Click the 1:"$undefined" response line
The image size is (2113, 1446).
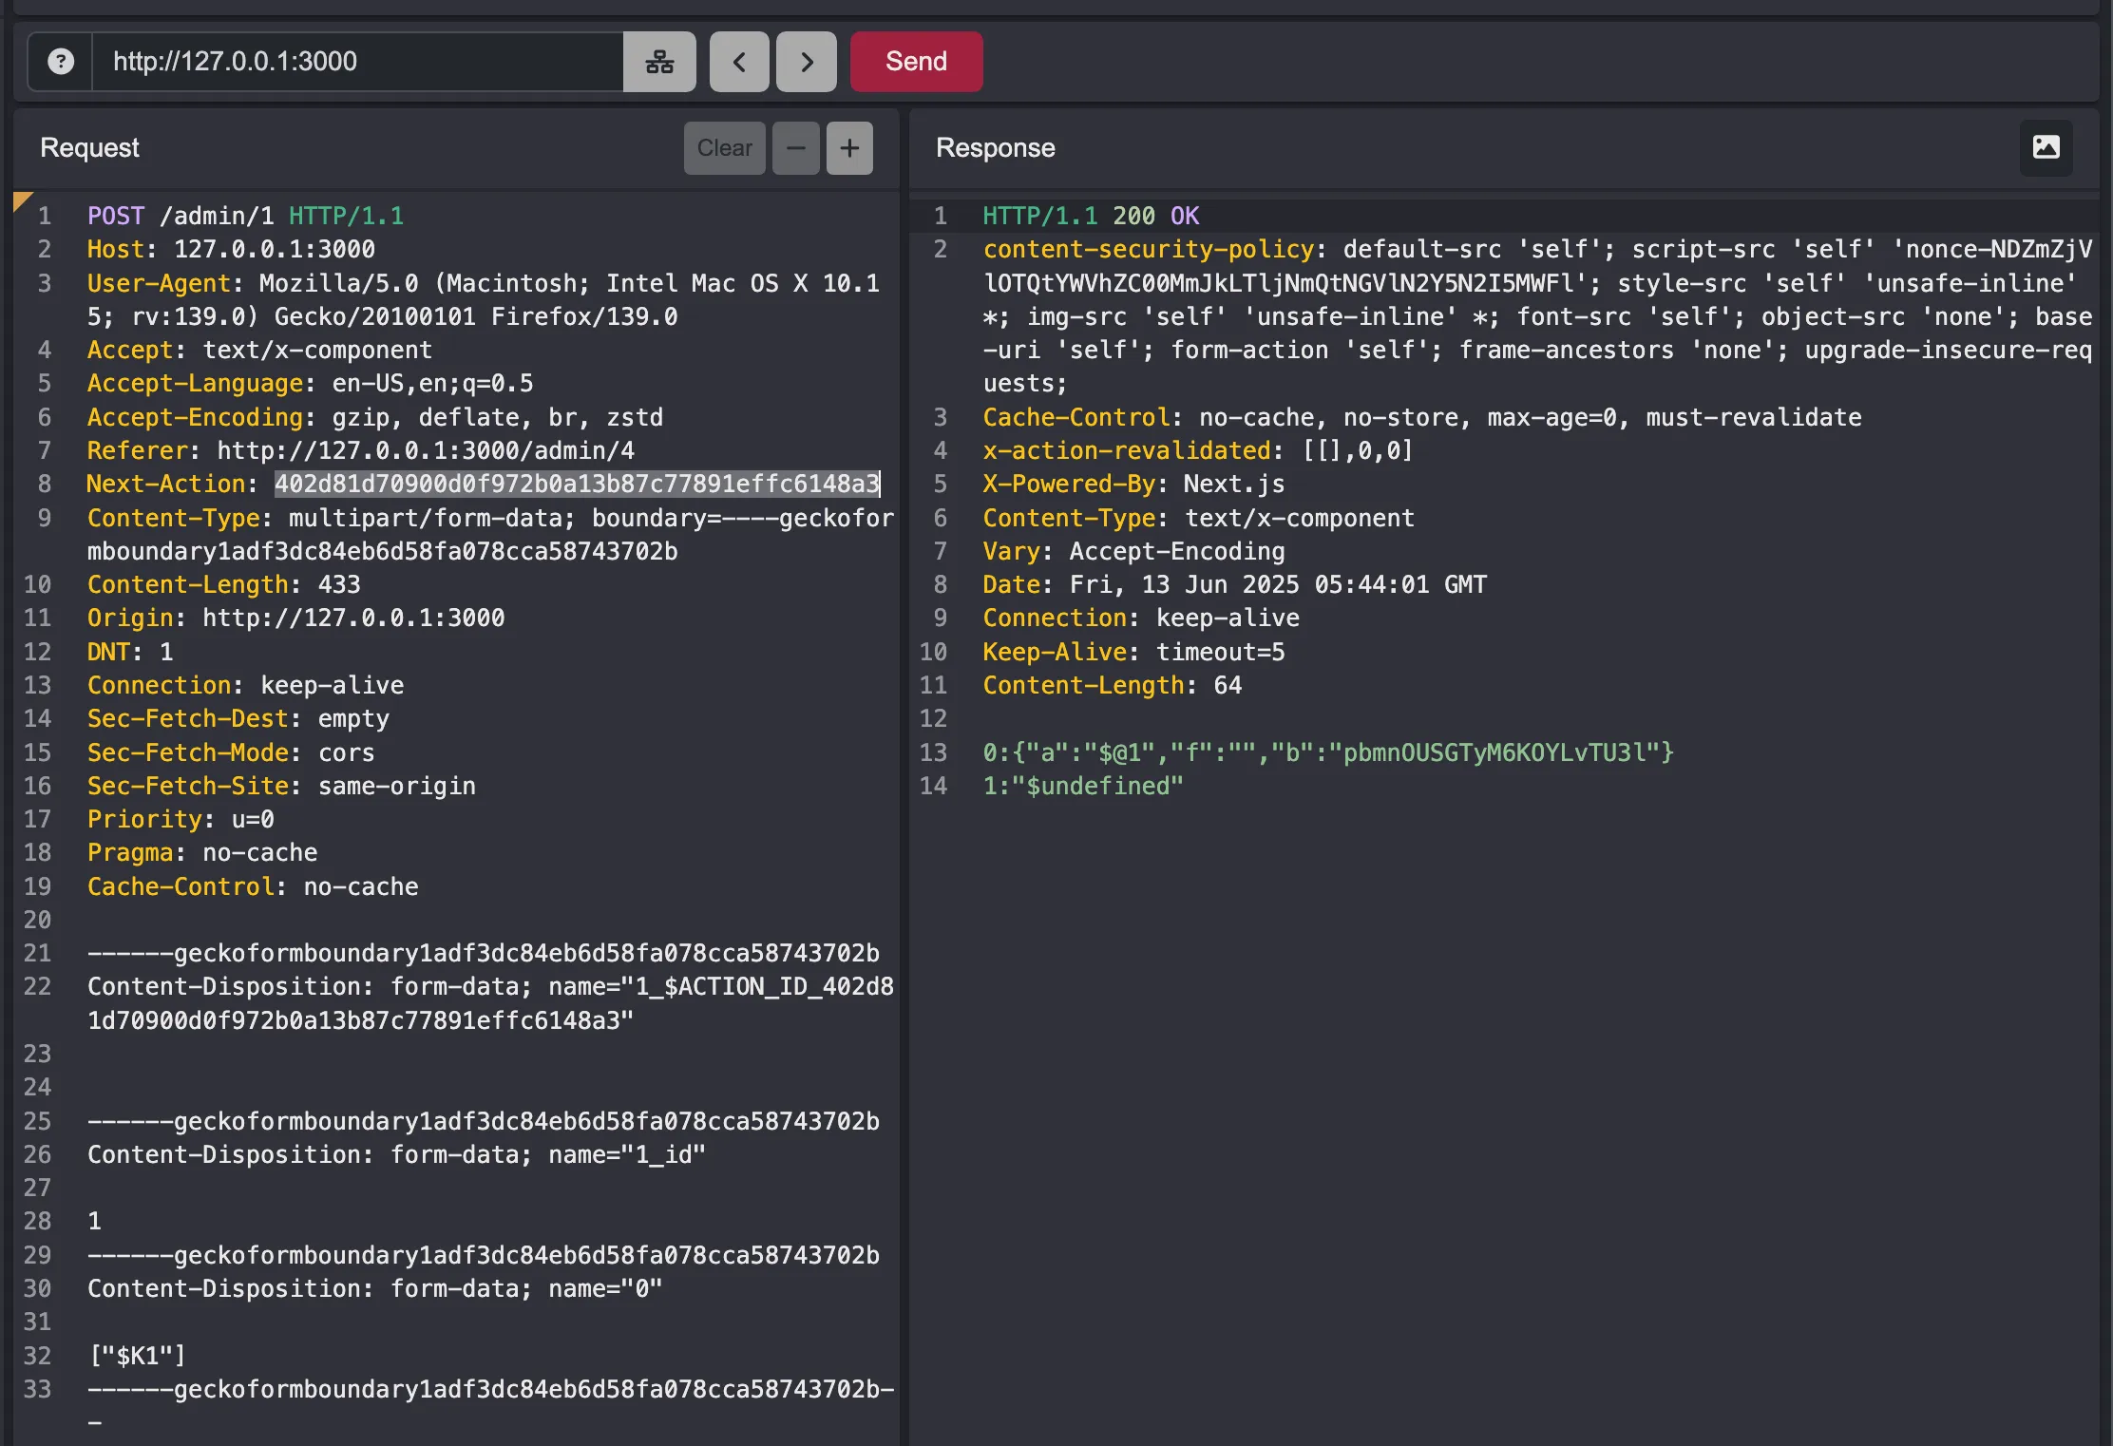1083,786
